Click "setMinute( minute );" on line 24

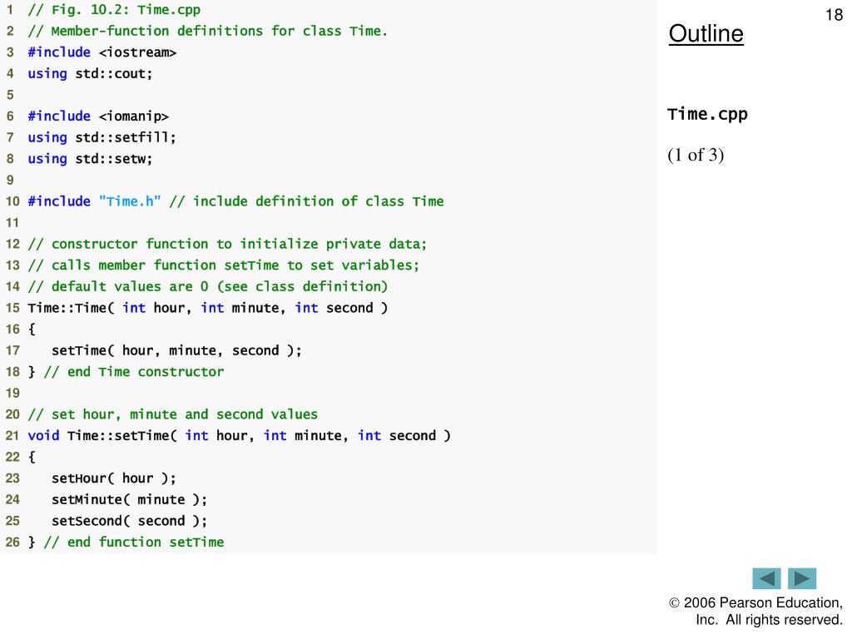(129, 499)
